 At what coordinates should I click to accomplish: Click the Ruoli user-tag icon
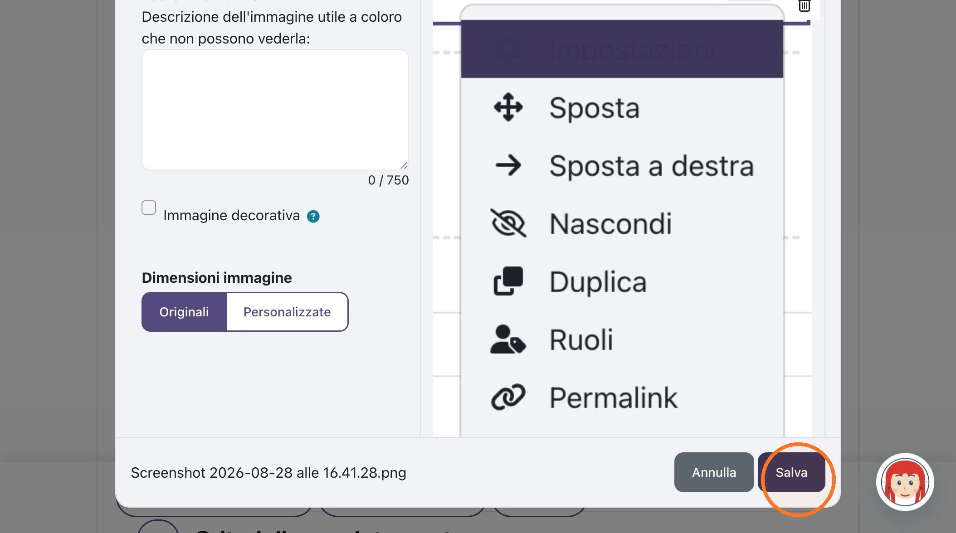[508, 339]
